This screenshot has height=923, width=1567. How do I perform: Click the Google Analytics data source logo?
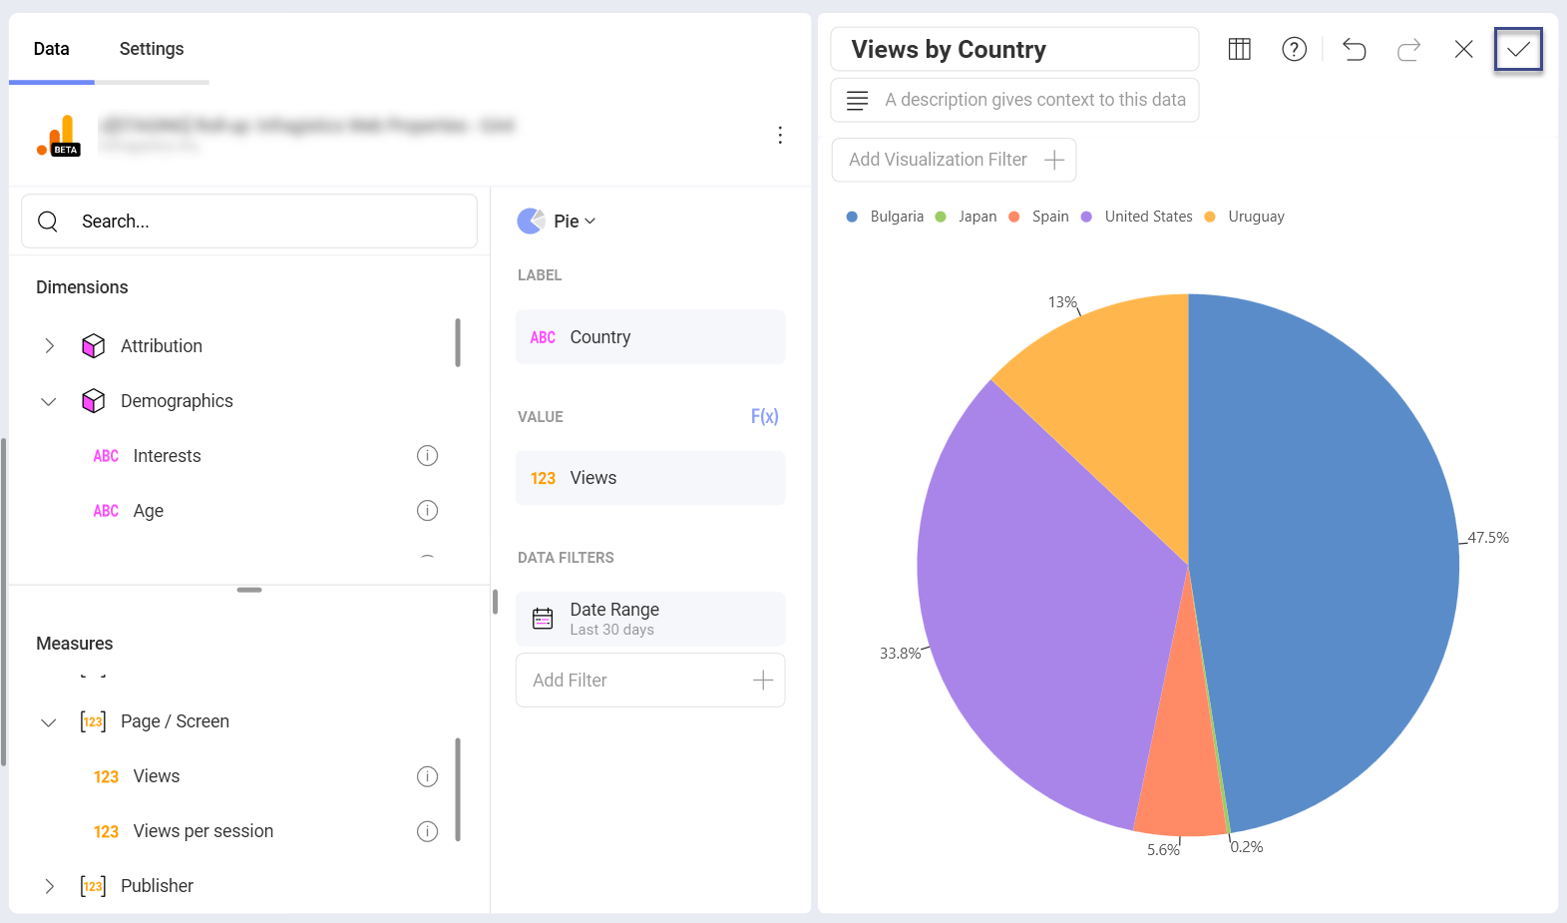(58, 136)
